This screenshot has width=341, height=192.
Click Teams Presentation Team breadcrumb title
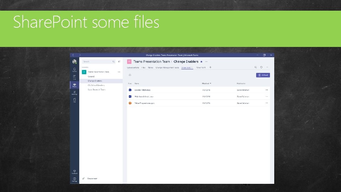[x=152, y=62]
